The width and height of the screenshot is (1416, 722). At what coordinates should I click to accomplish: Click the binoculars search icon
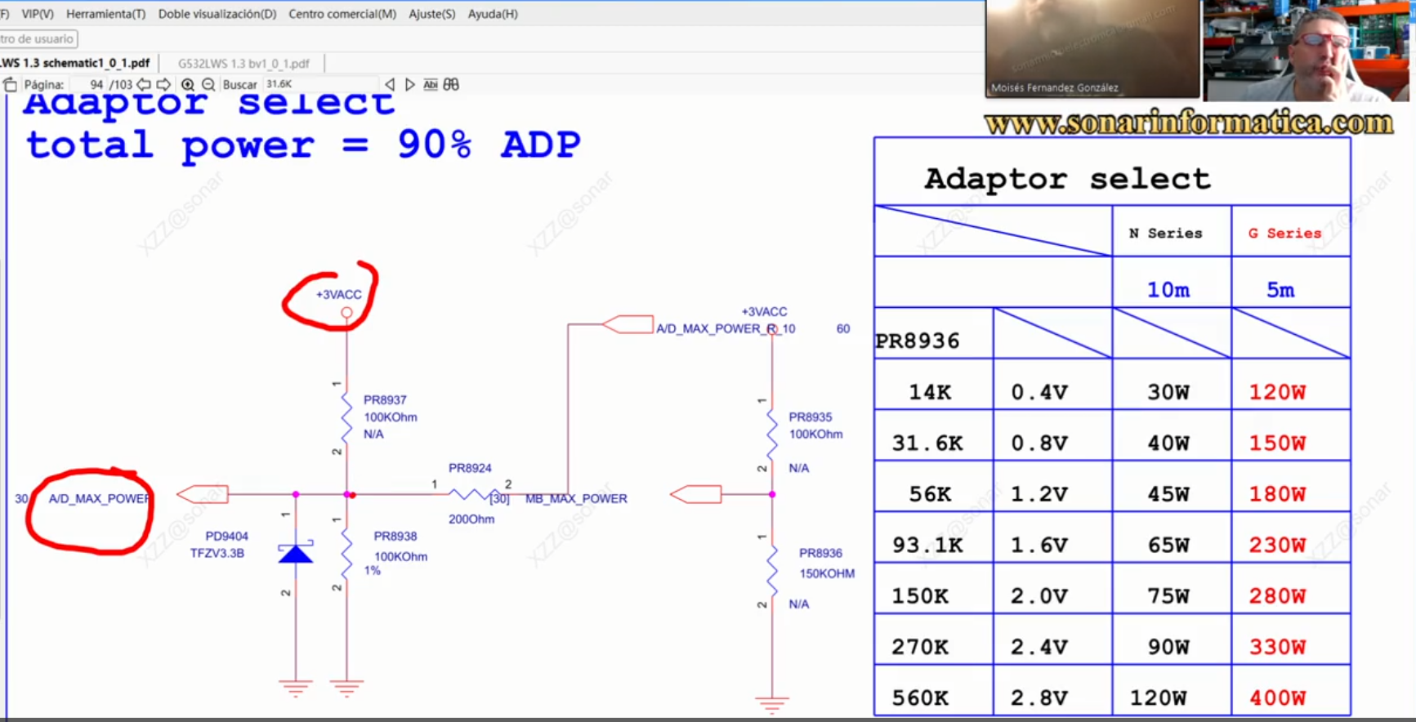[451, 85]
